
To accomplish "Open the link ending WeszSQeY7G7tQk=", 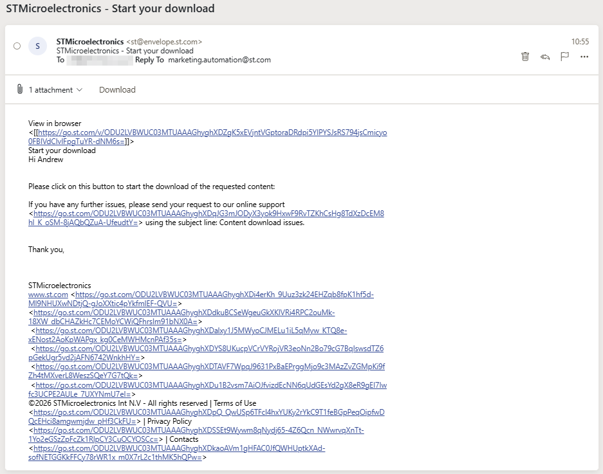I will tap(207, 371).
